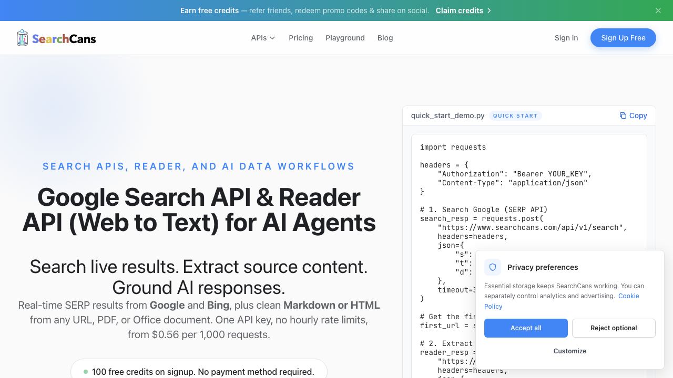Expand the APIs dropdown menu
The height and width of the screenshot is (378, 673).
[x=263, y=38]
